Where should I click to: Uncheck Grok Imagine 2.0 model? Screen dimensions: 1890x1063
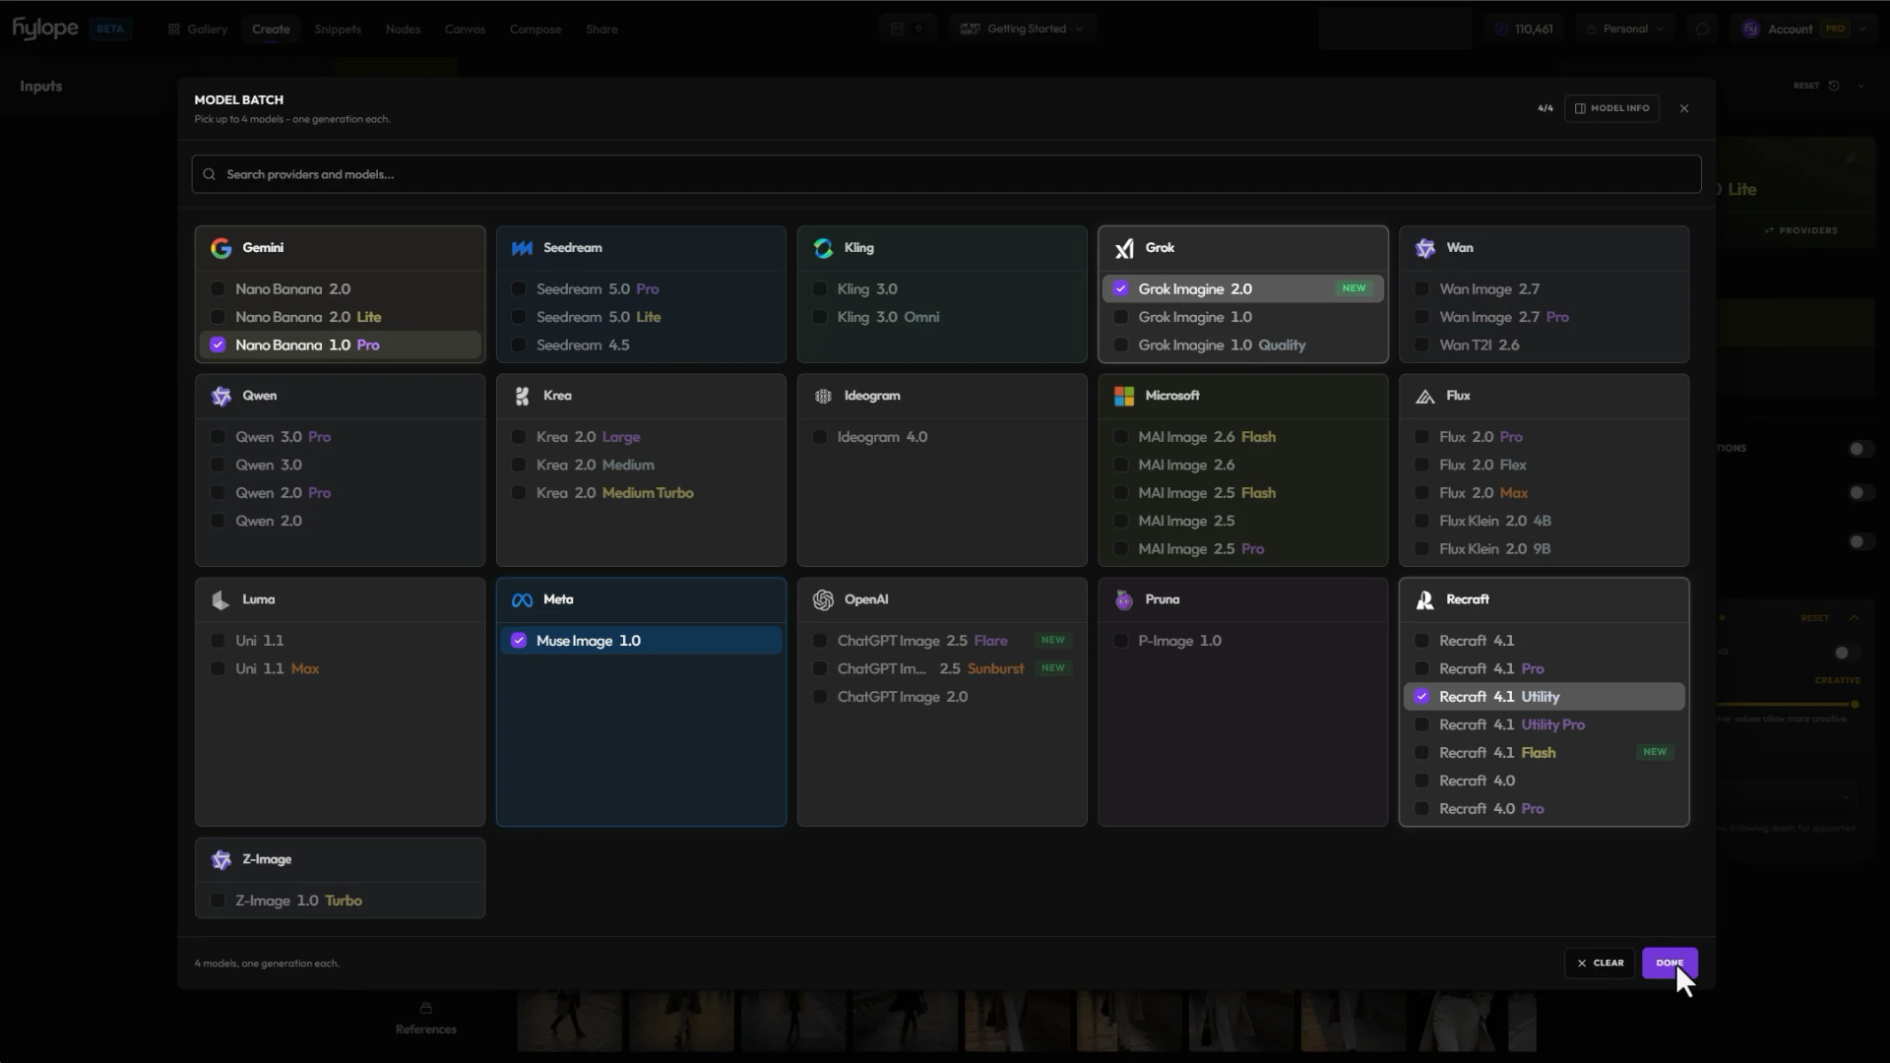click(x=1120, y=289)
